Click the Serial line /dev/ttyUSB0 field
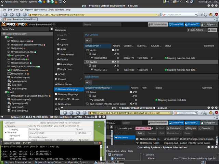 tap(52, 133)
